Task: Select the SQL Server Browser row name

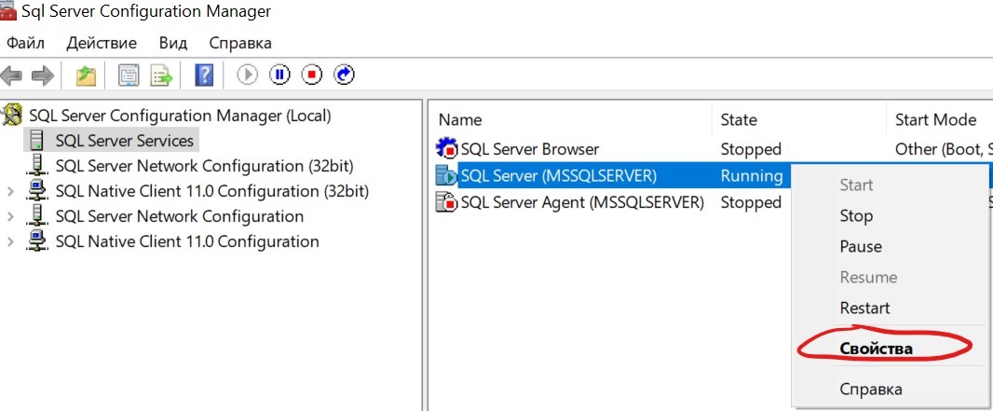Action: click(x=529, y=149)
